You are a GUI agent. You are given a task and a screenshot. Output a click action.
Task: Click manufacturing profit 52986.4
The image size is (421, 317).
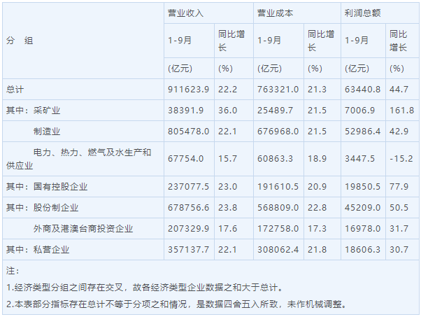pos(363,131)
